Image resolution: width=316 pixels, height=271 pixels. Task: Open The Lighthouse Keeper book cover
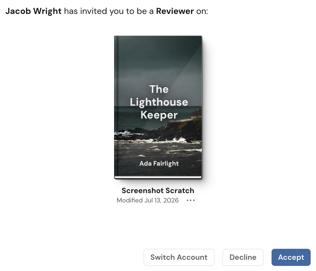(x=158, y=107)
